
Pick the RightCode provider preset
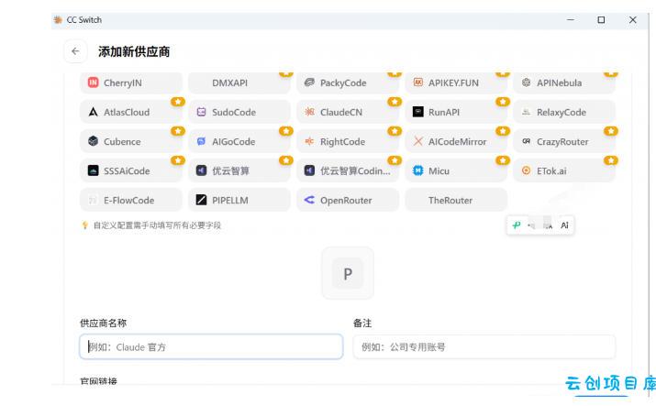(x=348, y=142)
